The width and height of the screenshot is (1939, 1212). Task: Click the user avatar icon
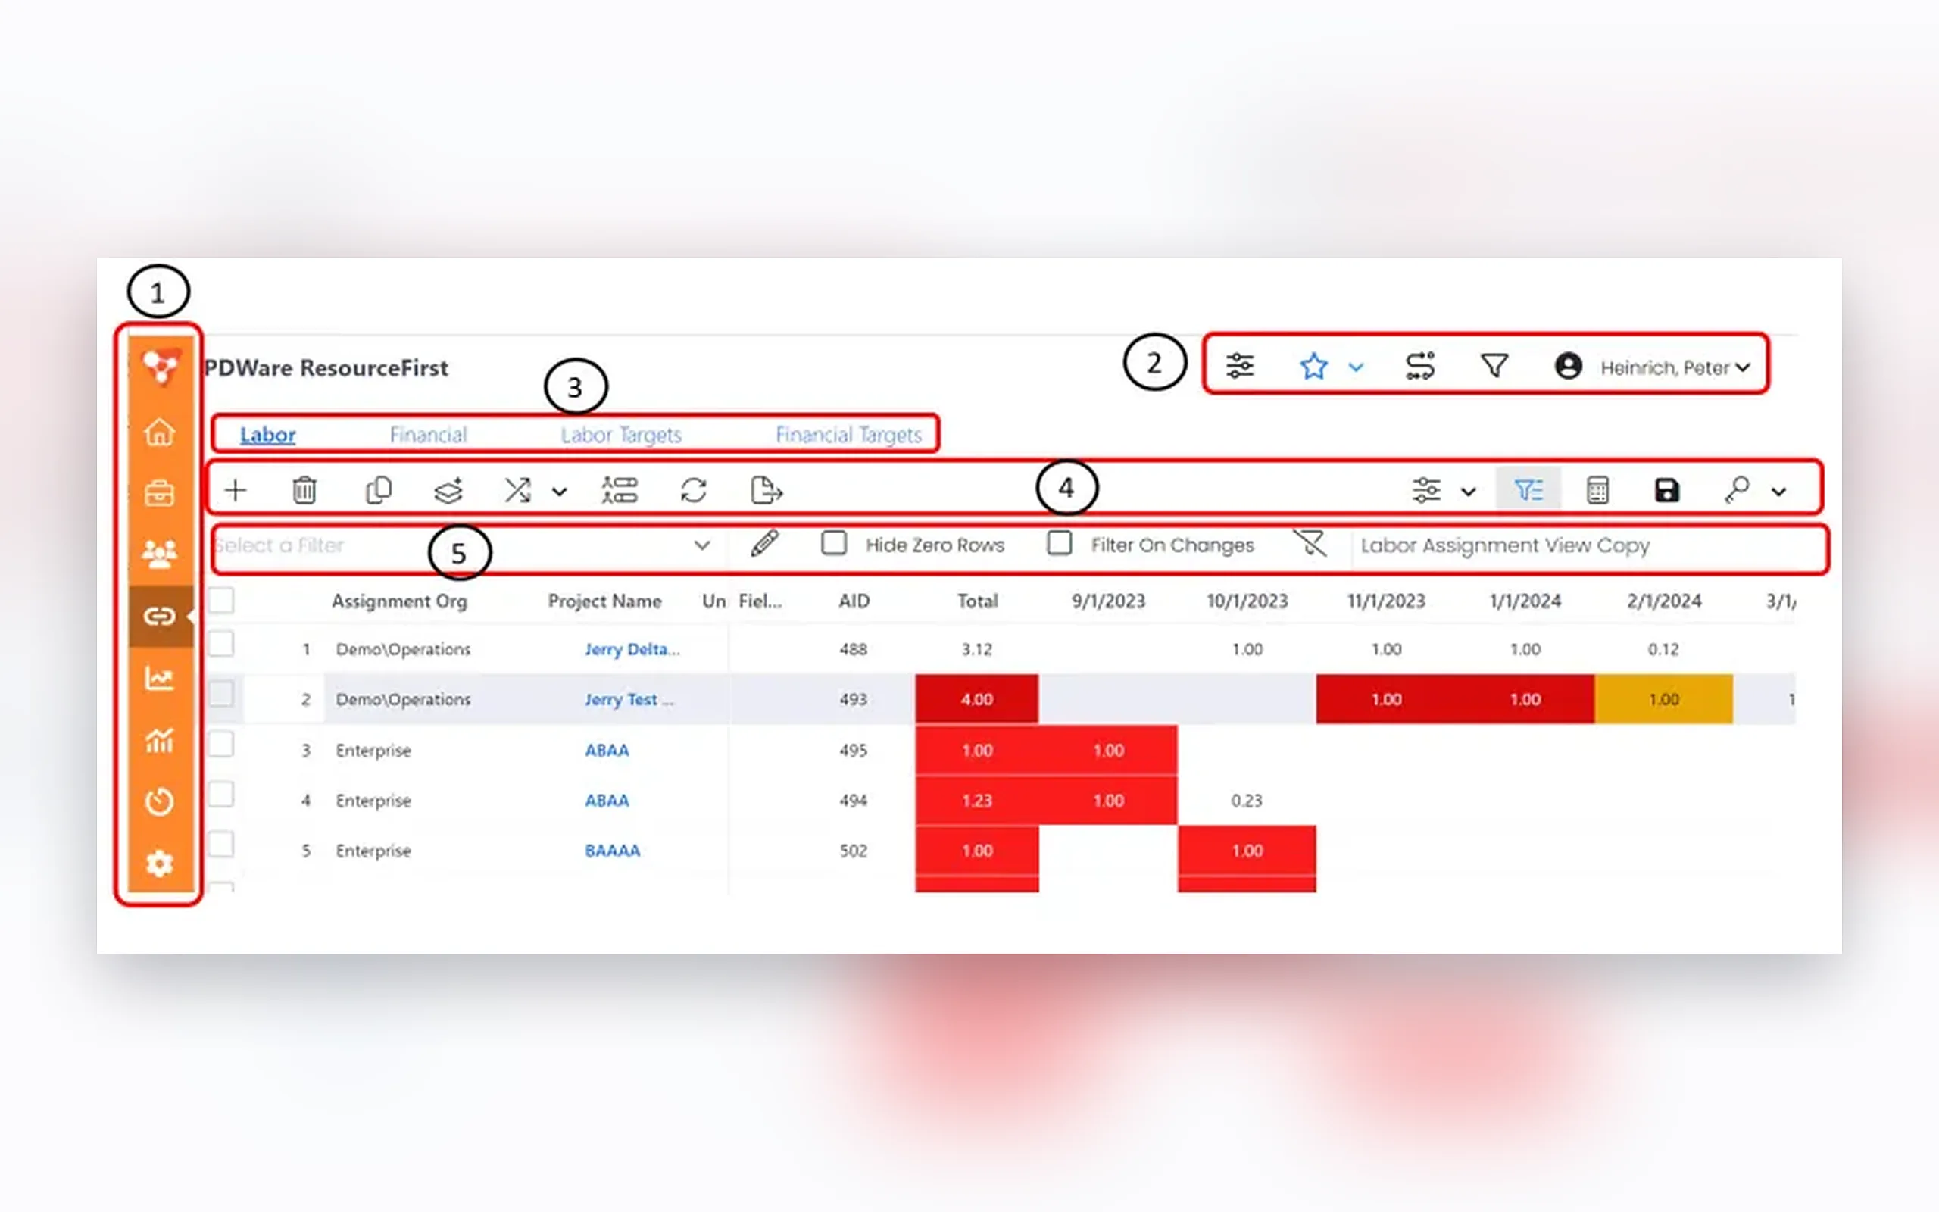pos(1568,367)
